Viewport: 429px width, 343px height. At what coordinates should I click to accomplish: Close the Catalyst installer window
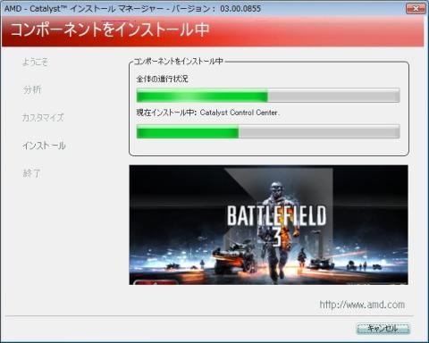[x=416, y=9]
